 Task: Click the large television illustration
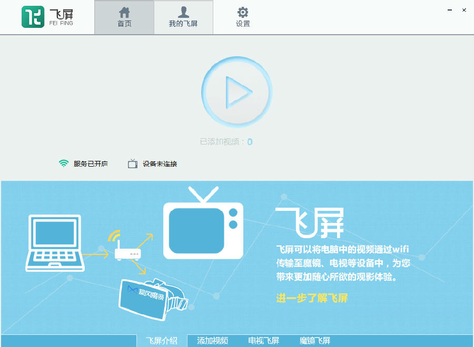pos(203,226)
